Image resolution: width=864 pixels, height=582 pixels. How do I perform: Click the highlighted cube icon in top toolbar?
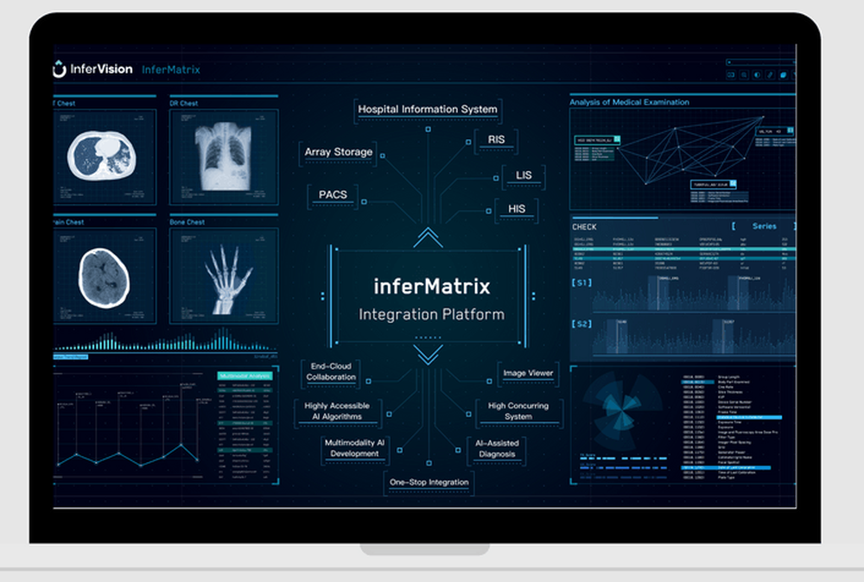783,75
